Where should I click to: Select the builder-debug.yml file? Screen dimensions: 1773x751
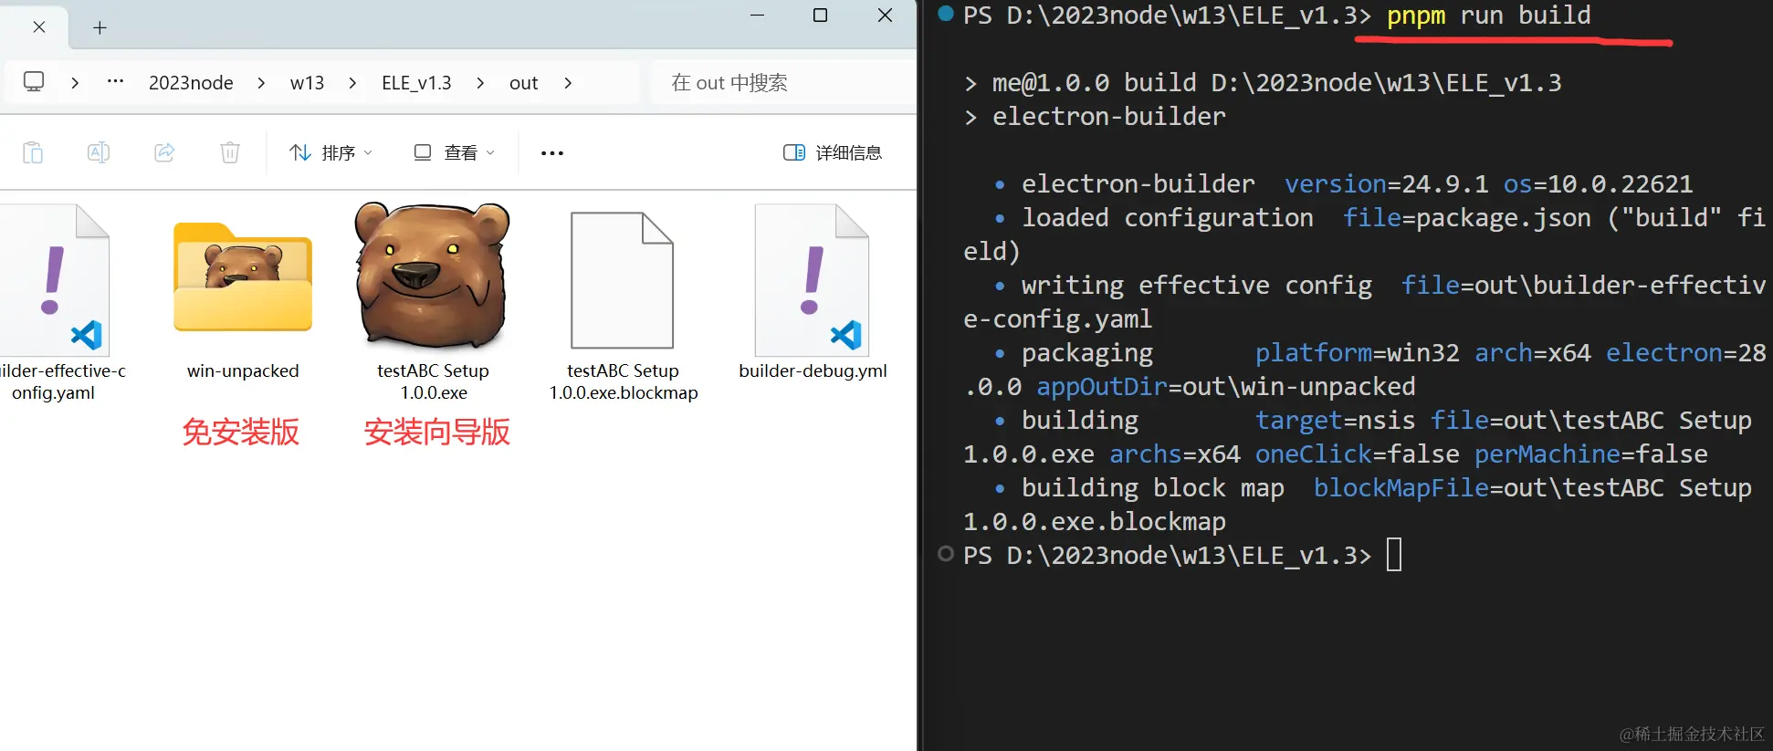point(813,292)
